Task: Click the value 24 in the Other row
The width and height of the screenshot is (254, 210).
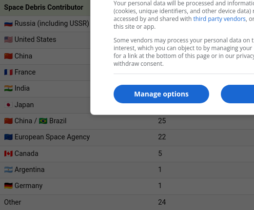Action: pos(162,202)
